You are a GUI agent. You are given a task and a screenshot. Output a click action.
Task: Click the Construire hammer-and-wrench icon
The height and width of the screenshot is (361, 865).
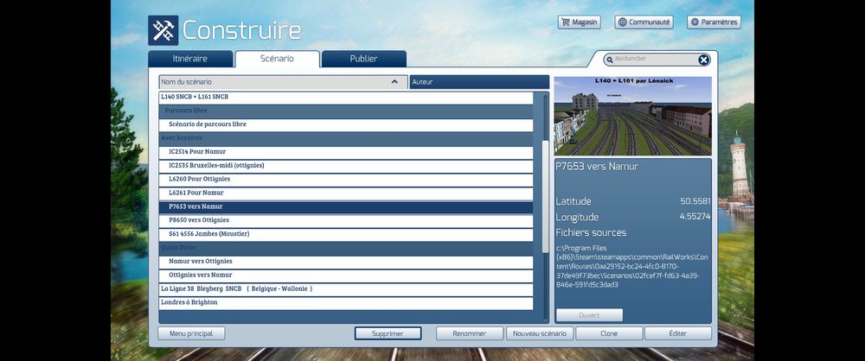pyautogui.click(x=163, y=30)
